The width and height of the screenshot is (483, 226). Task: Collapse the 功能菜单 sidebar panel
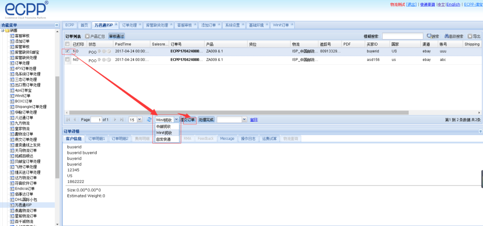coord(56,25)
